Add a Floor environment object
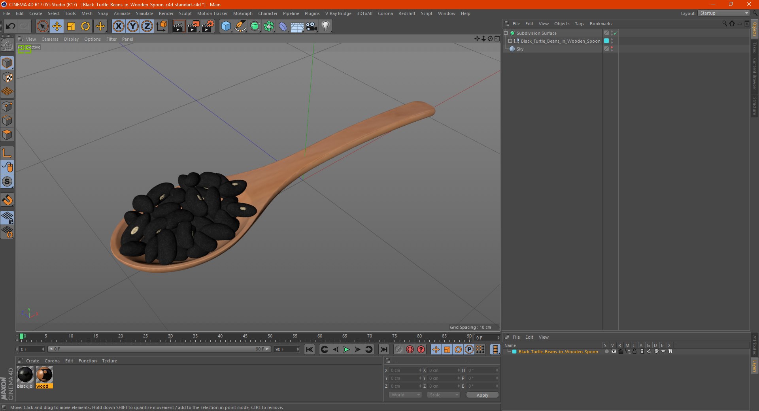The image size is (759, 411). point(297,26)
